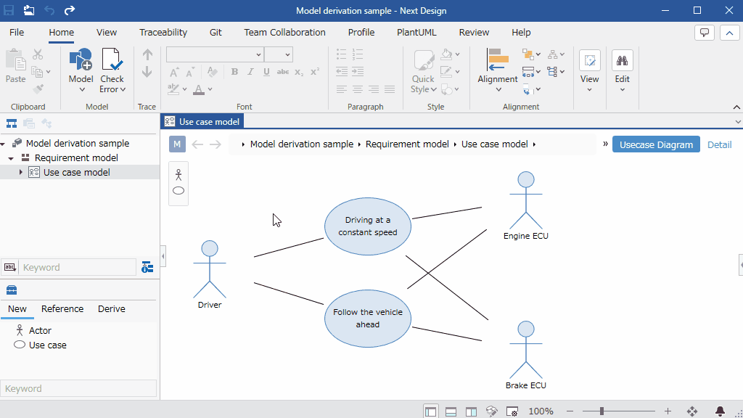Select the ellipse use case tool on canvas palette
Image resolution: width=743 pixels, height=418 pixels.
coord(178,191)
